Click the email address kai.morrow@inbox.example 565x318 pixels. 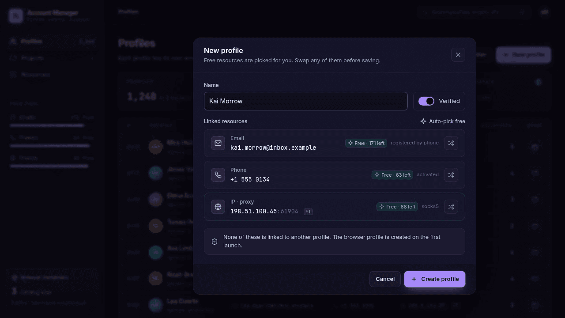[273, 148]
